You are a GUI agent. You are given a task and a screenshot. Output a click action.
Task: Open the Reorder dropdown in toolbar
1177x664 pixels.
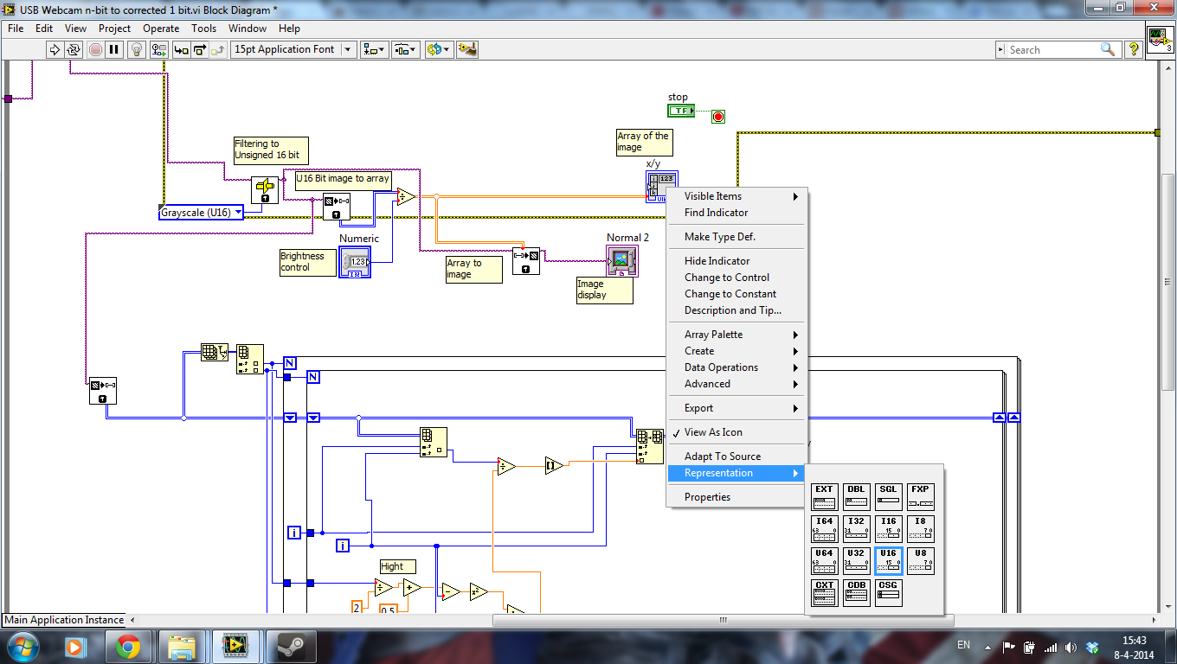tap(438, 49)
